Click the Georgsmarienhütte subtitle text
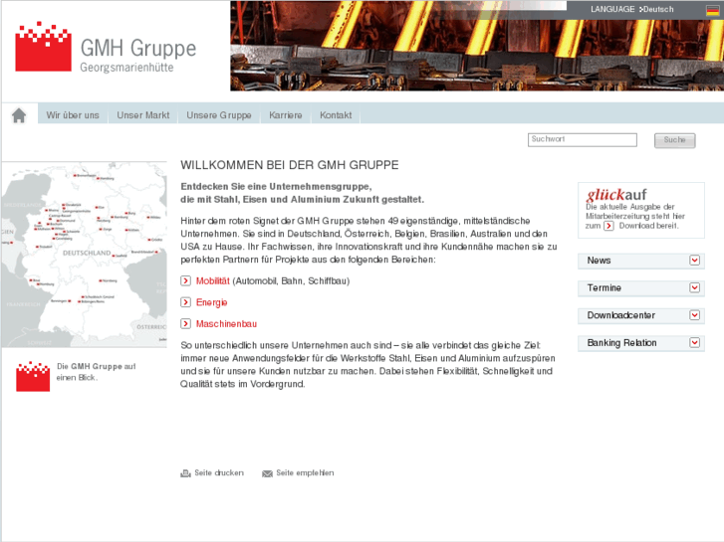724x542 pixels. [127, 68]
